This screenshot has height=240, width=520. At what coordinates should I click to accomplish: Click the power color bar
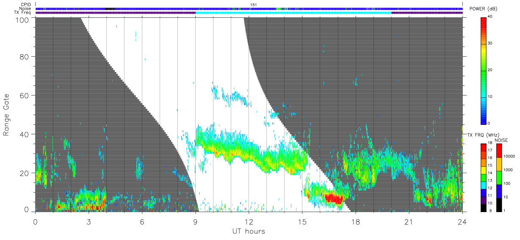(483, 70)
